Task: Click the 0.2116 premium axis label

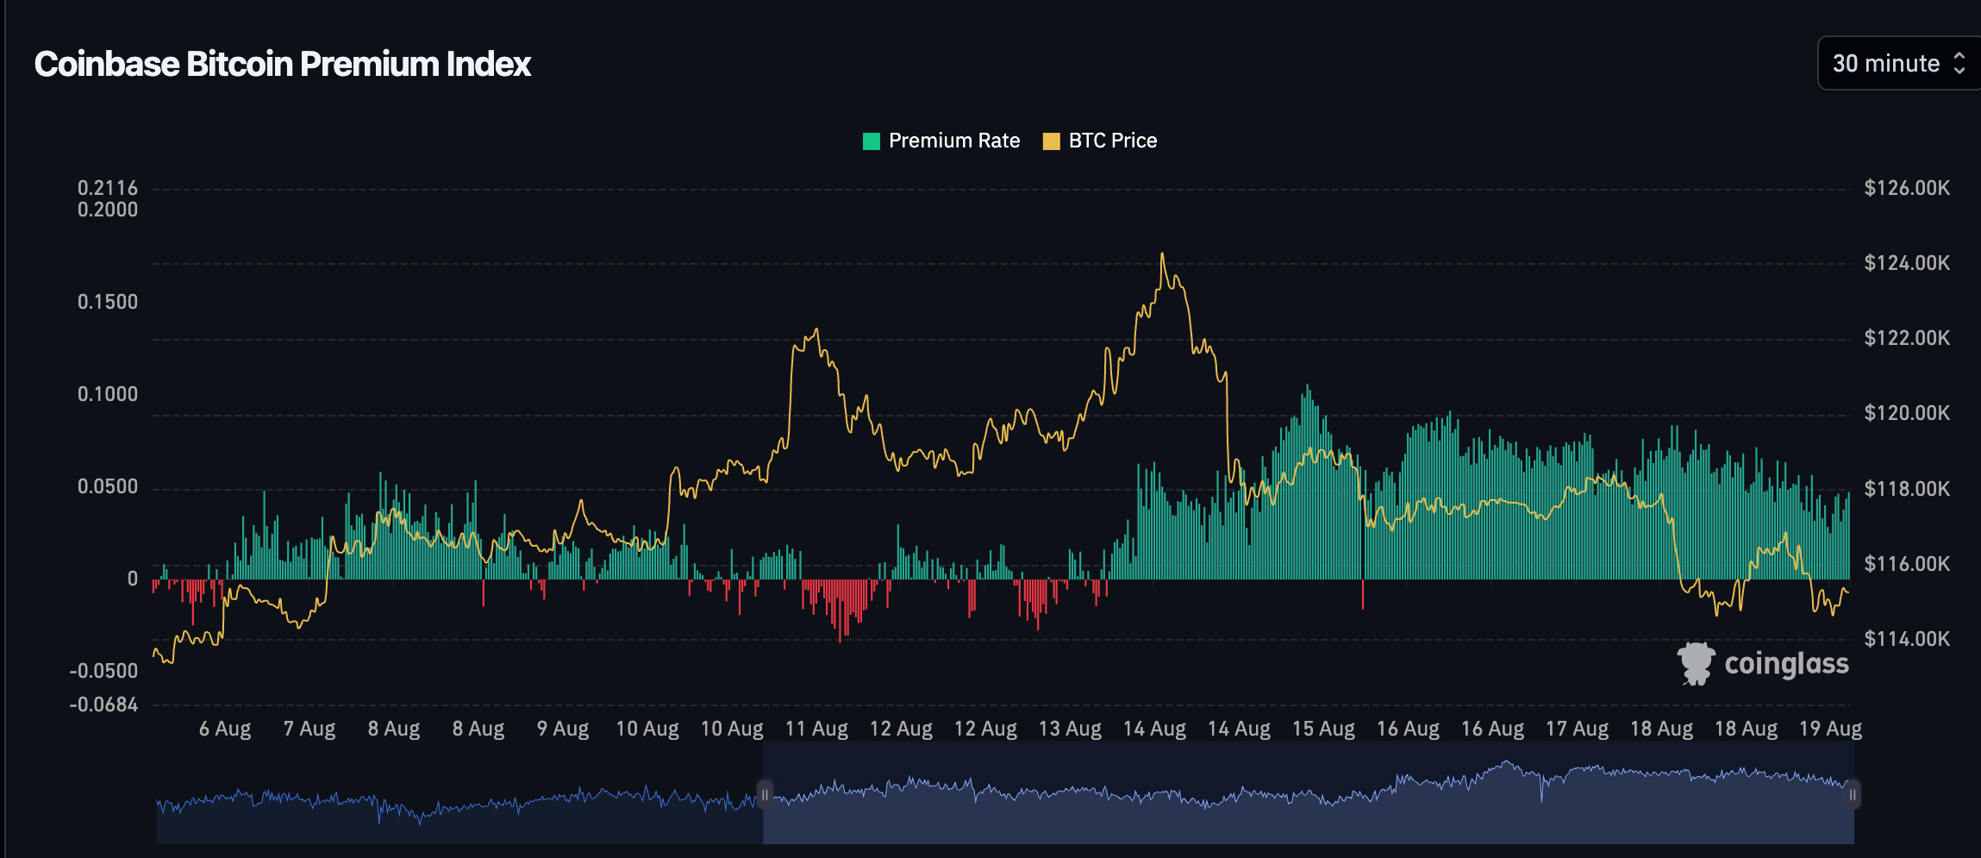Action: tap(108, 188)
